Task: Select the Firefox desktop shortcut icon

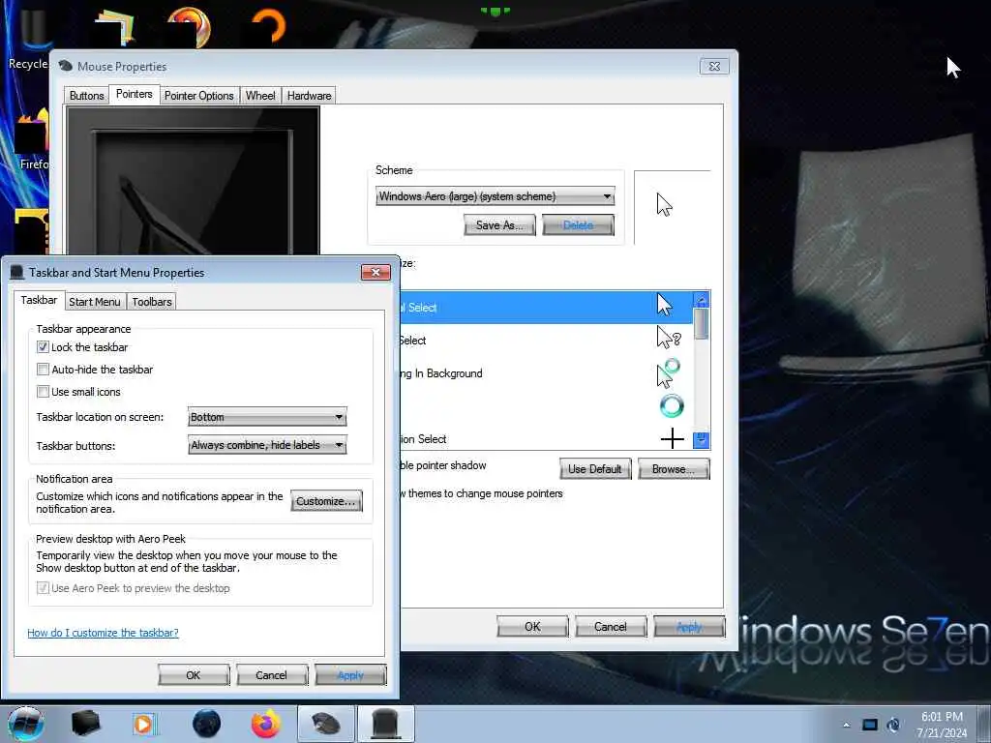Action: 30,140
